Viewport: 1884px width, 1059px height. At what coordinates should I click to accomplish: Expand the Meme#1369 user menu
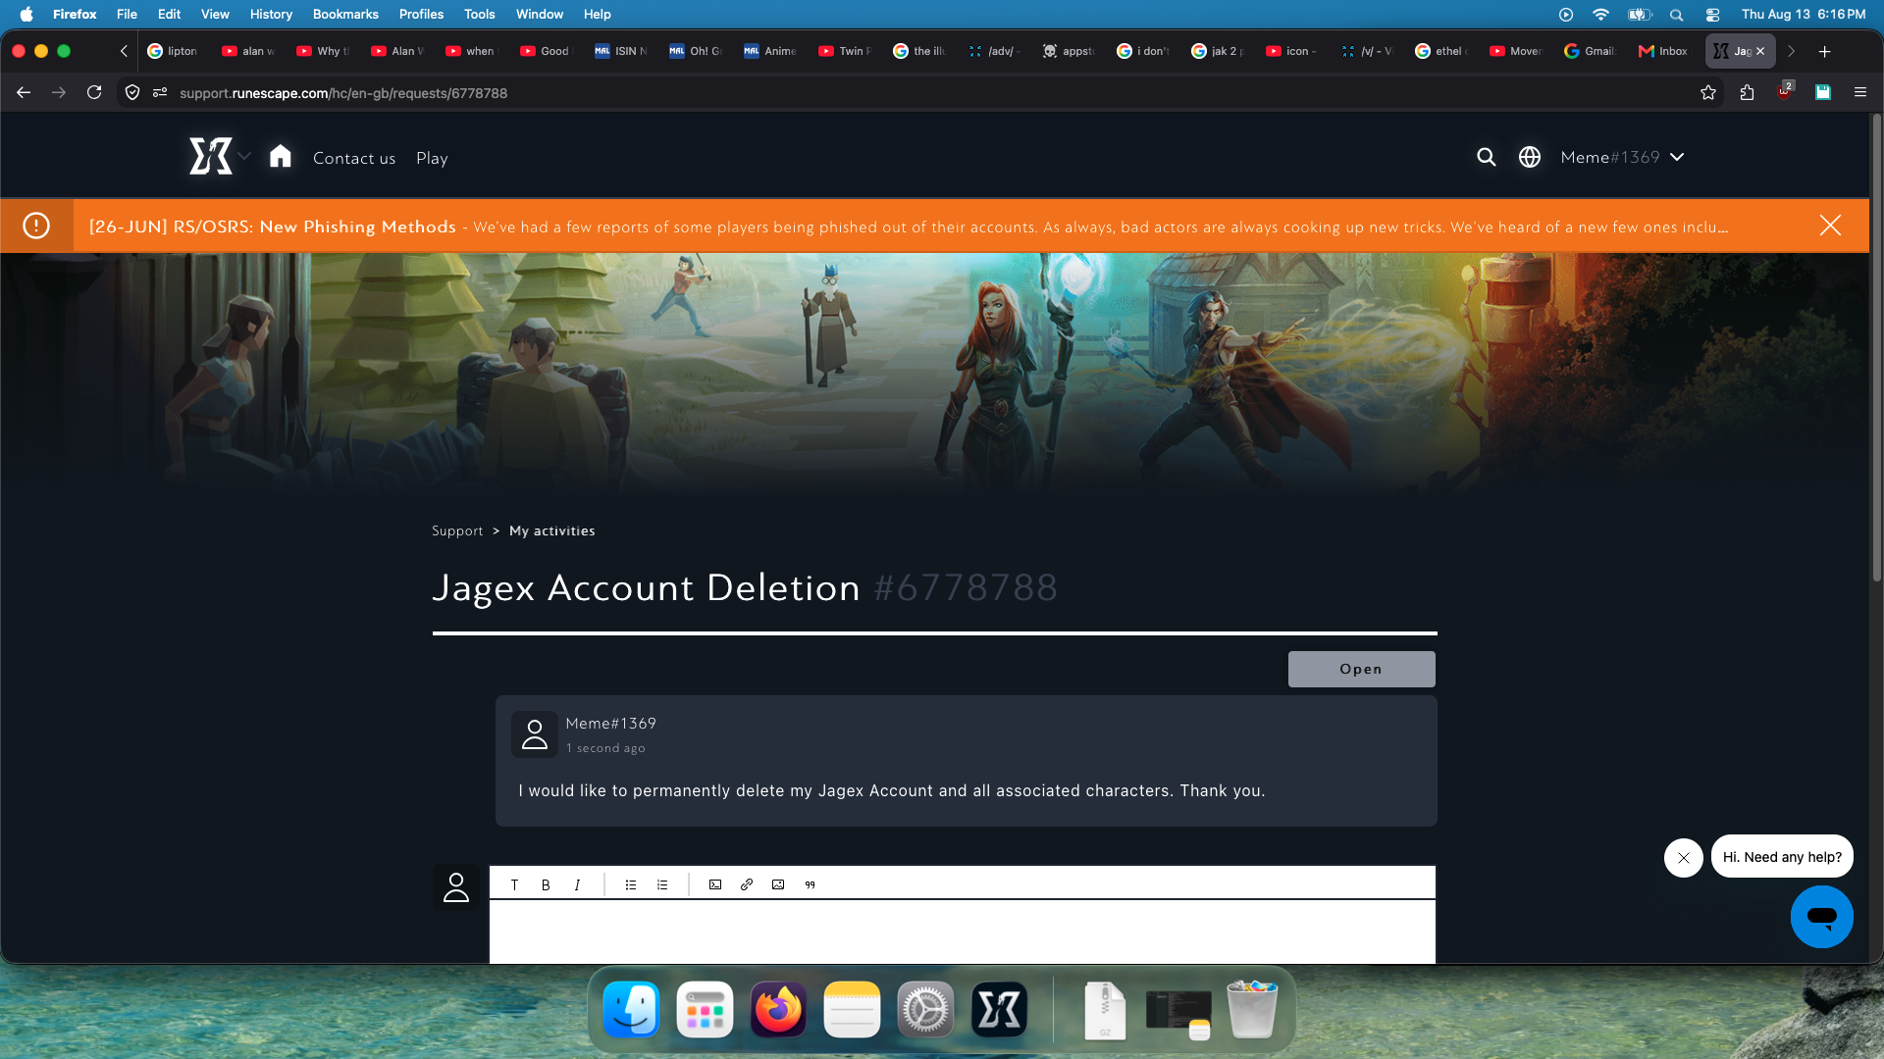pyautogui.click(x=1622, y=157)
